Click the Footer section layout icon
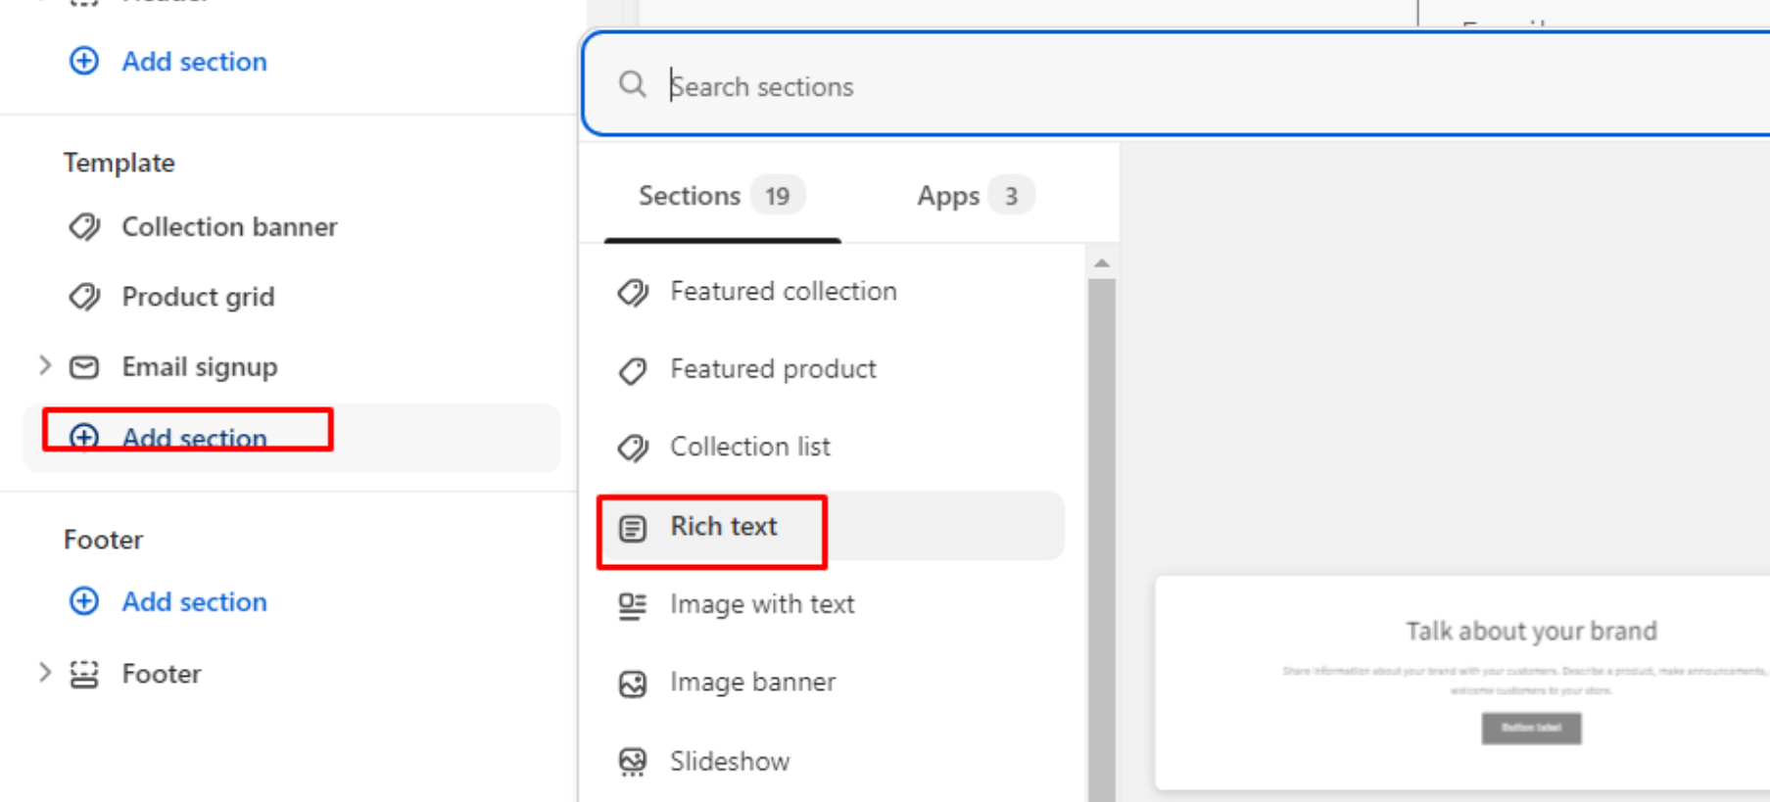 click(x=84, y=674)
